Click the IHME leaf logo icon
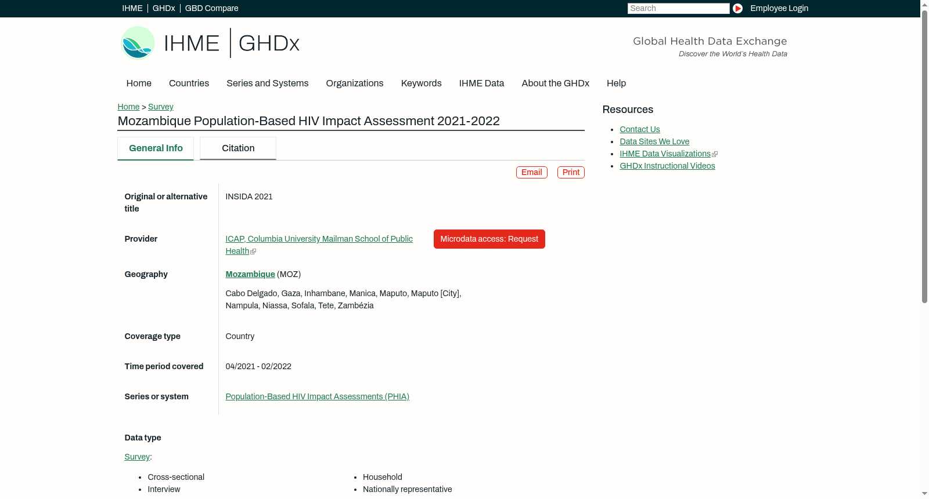The width and height of the screenshot is (929, 499). coord(138,43)
